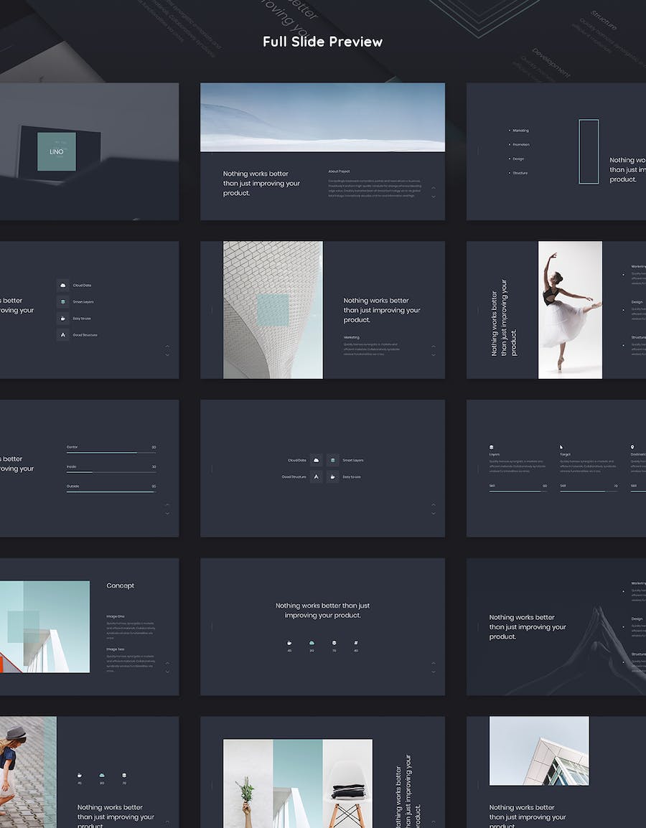This screenshot has height=828, width=646.
Task: Click the Easy to-use cup icon in the vertical list
Action: click(x=63, y=319)
